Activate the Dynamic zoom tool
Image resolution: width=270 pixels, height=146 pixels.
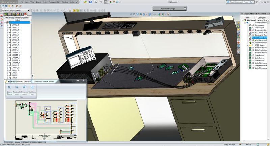click(x=24, y=90)
